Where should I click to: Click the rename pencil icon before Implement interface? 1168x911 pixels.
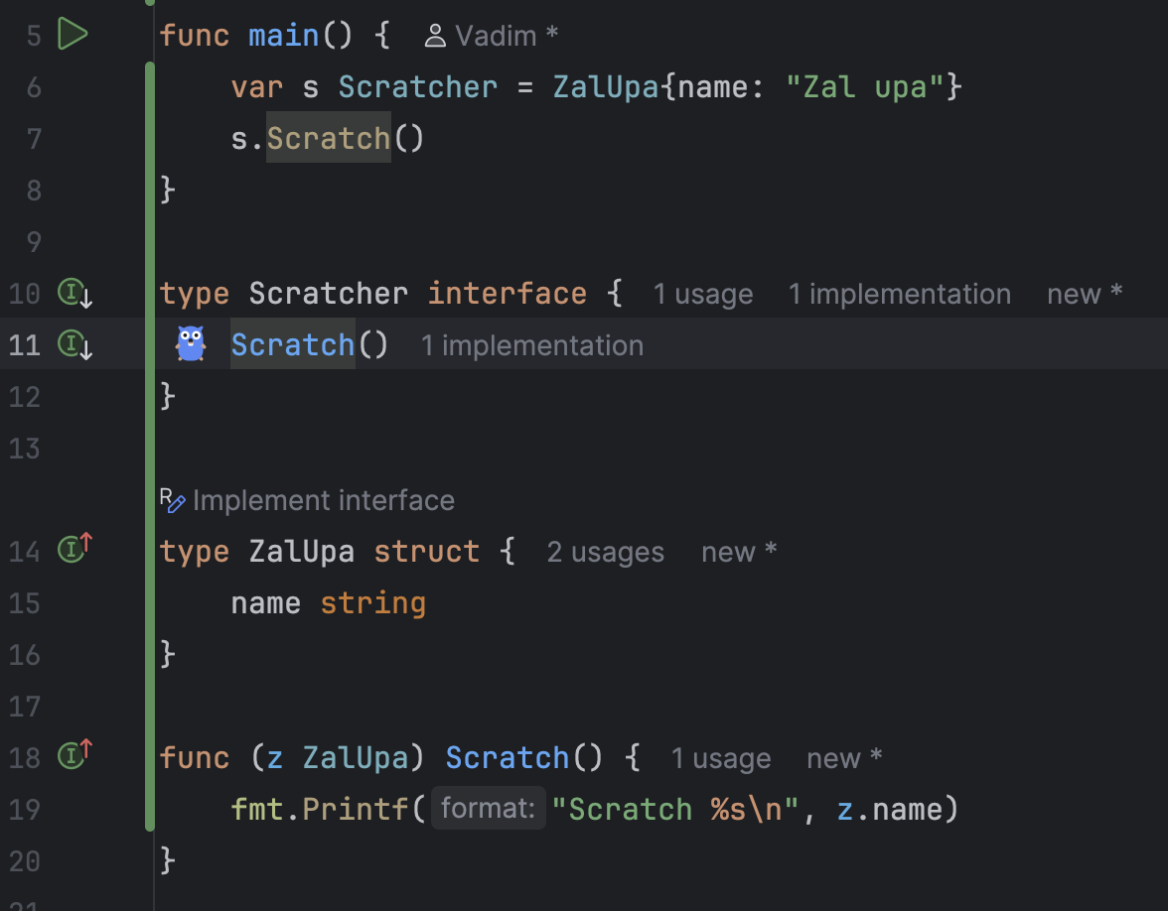point(172,501)
